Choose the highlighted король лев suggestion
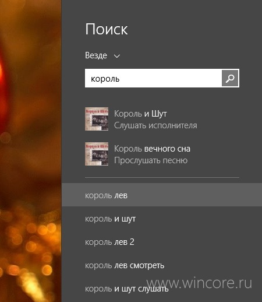Screen dimensions: 262x302 162,195
